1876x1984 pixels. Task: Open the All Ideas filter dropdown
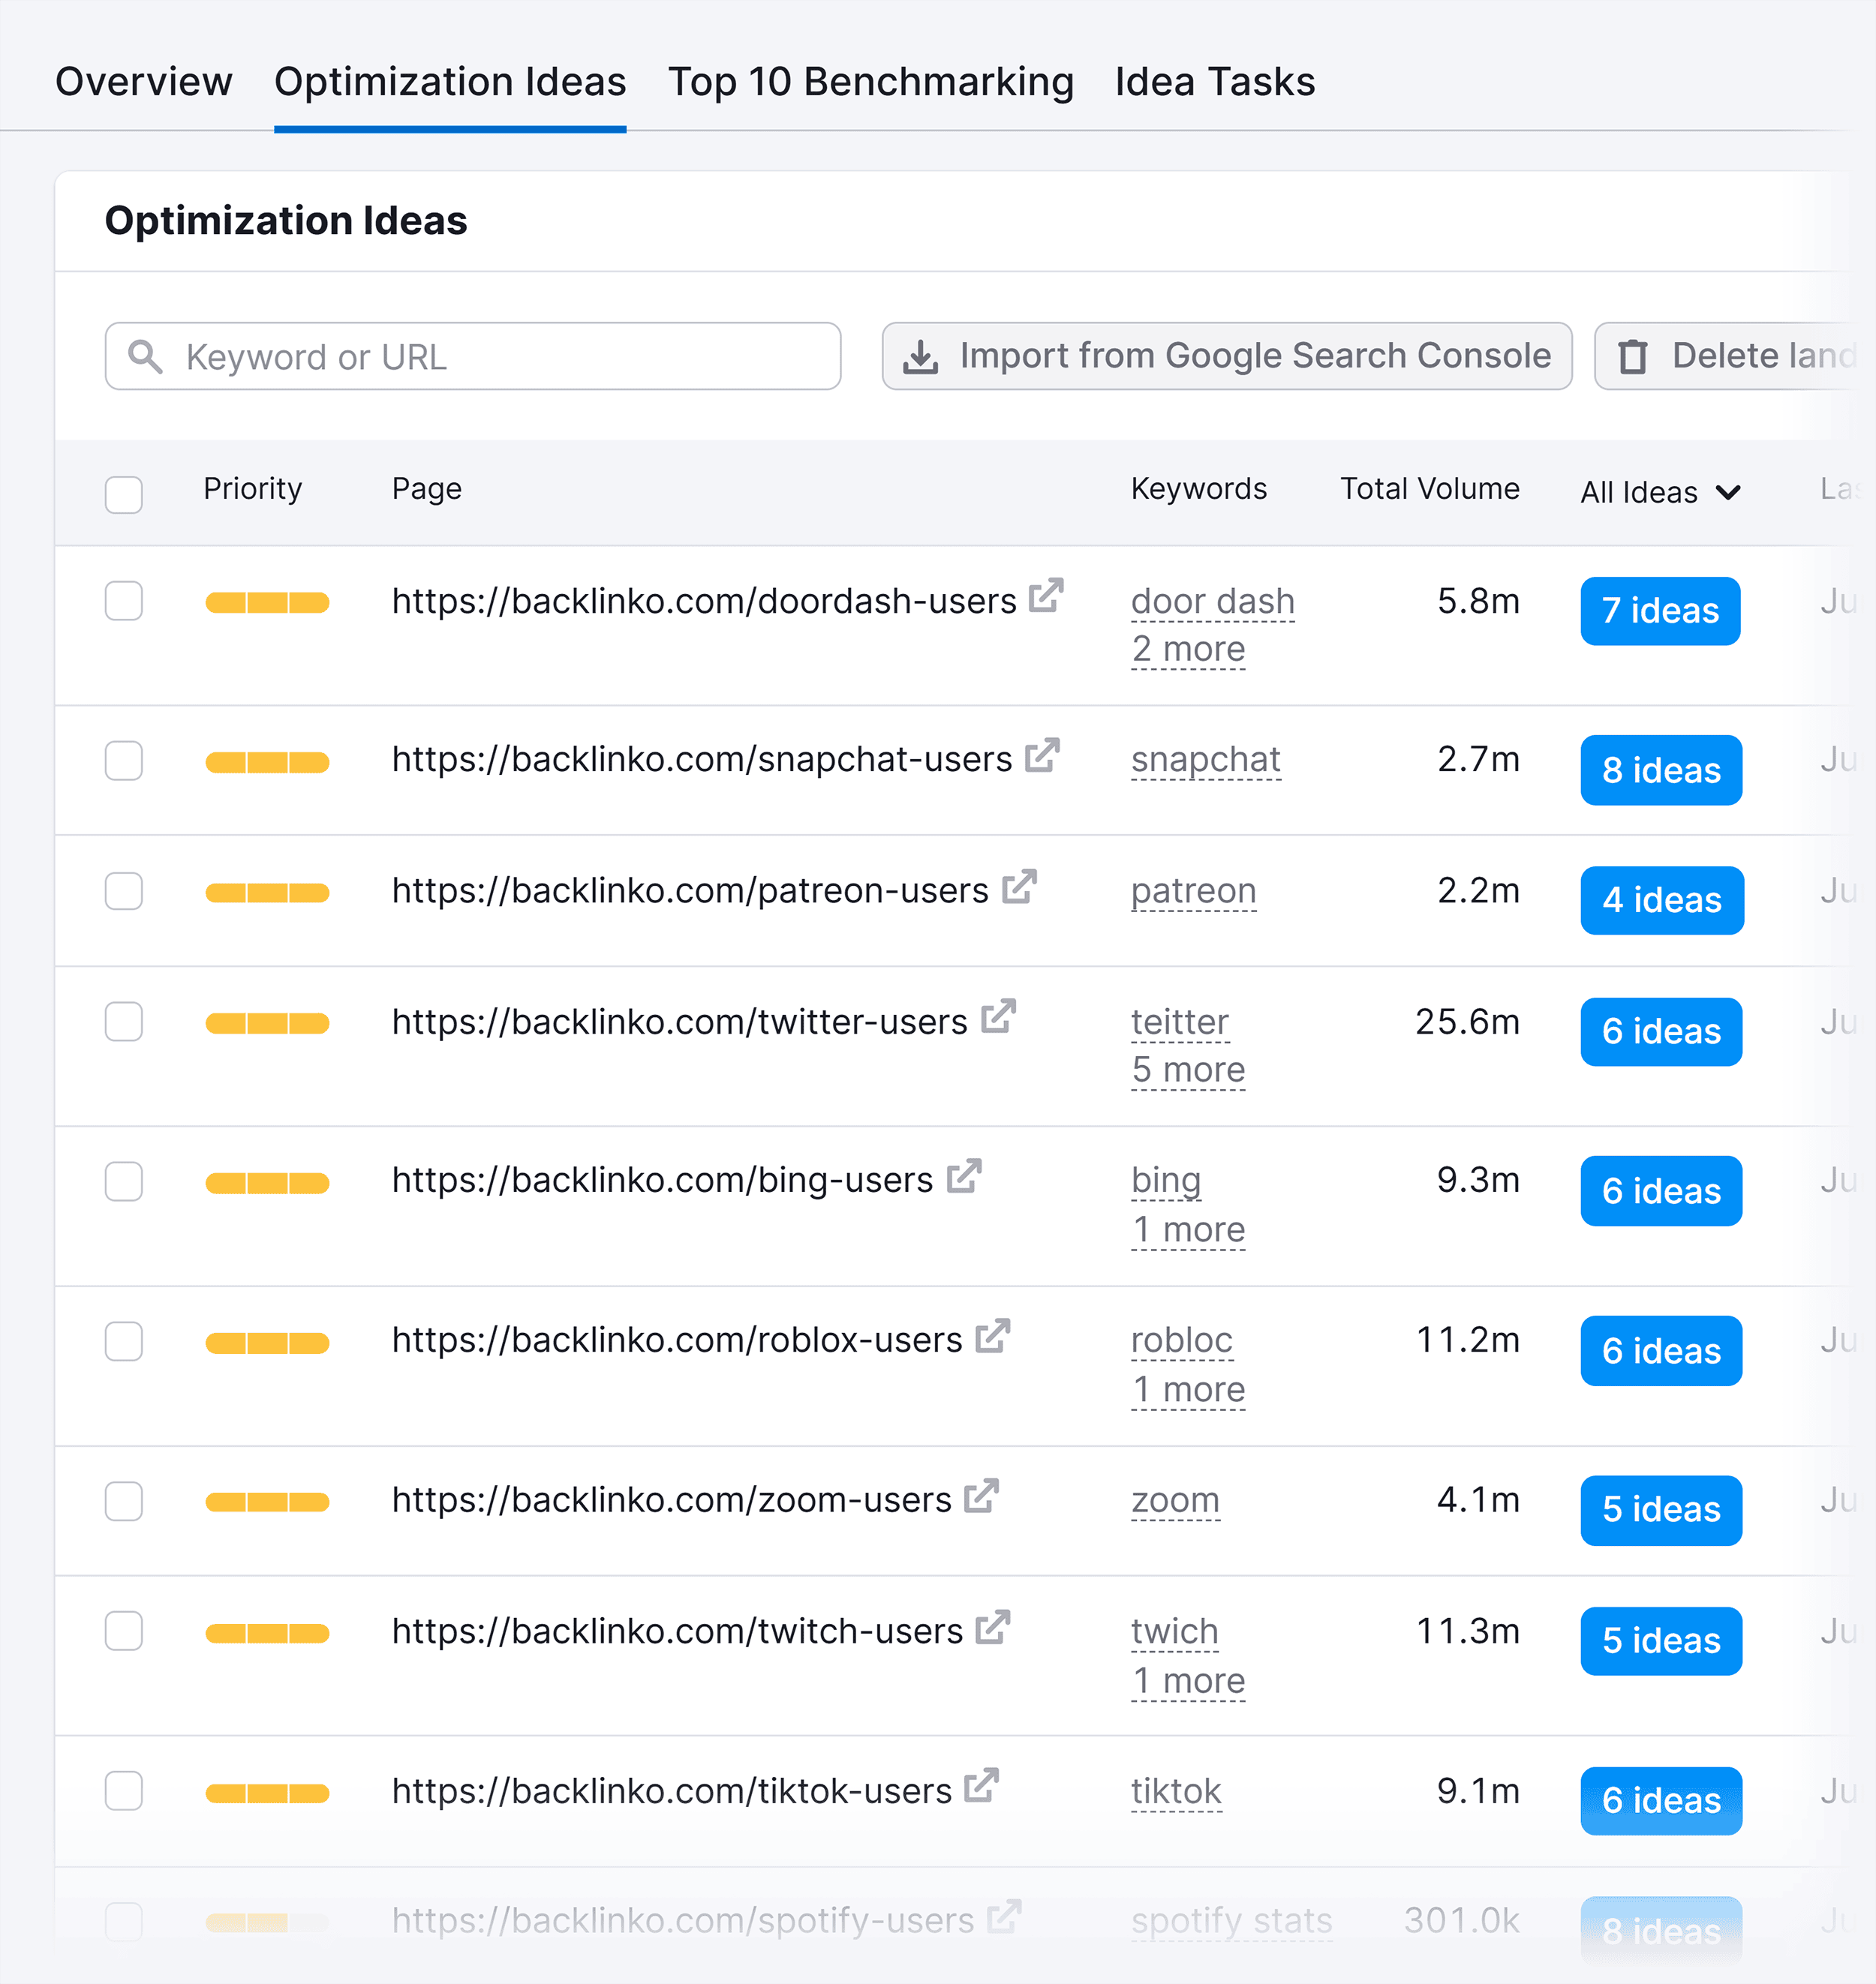1660,492
